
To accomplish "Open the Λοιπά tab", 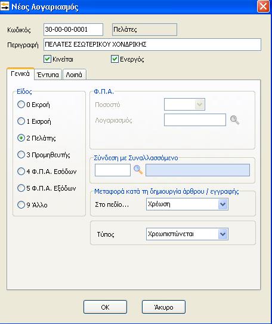I will [74, 75].
